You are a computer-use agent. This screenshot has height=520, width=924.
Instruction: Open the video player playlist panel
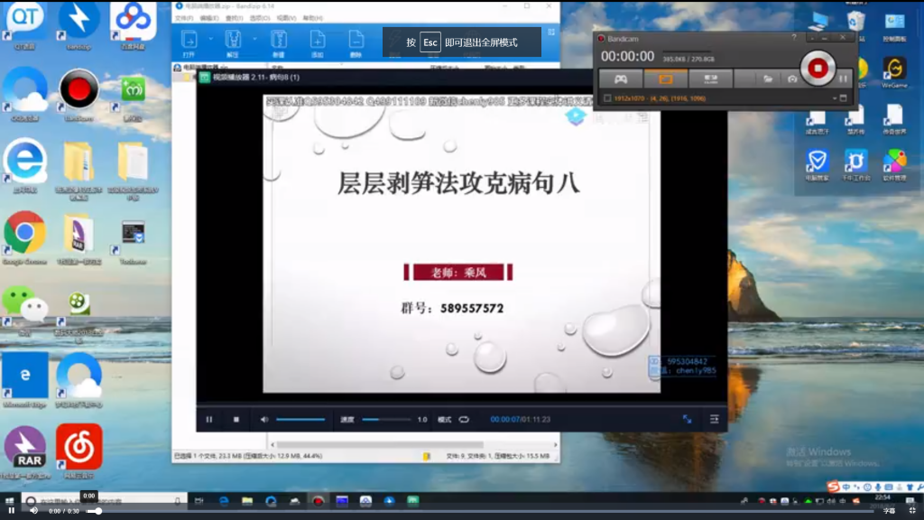[x=714, y=419]
